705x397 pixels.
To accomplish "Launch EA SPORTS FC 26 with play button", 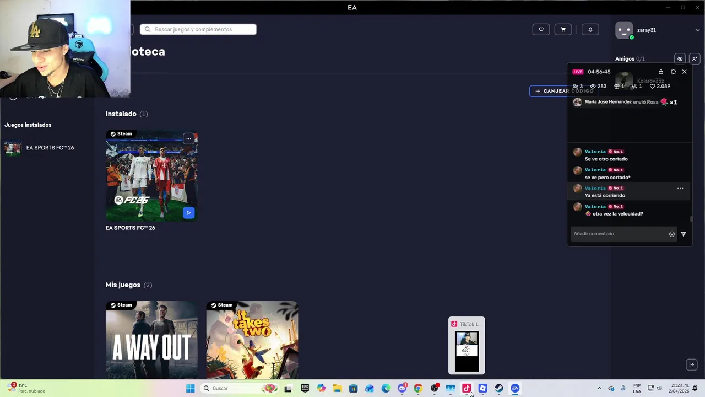I will click(x=188, y=213).
